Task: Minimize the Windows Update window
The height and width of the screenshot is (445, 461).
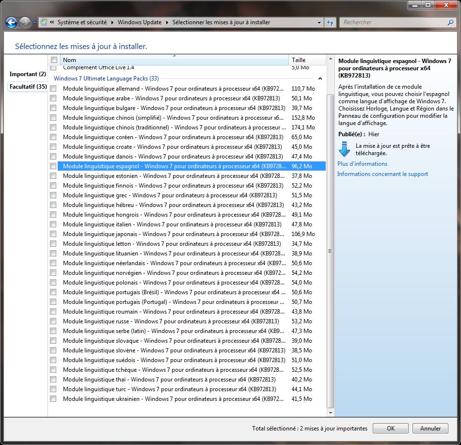Action: tap(415, 5)
